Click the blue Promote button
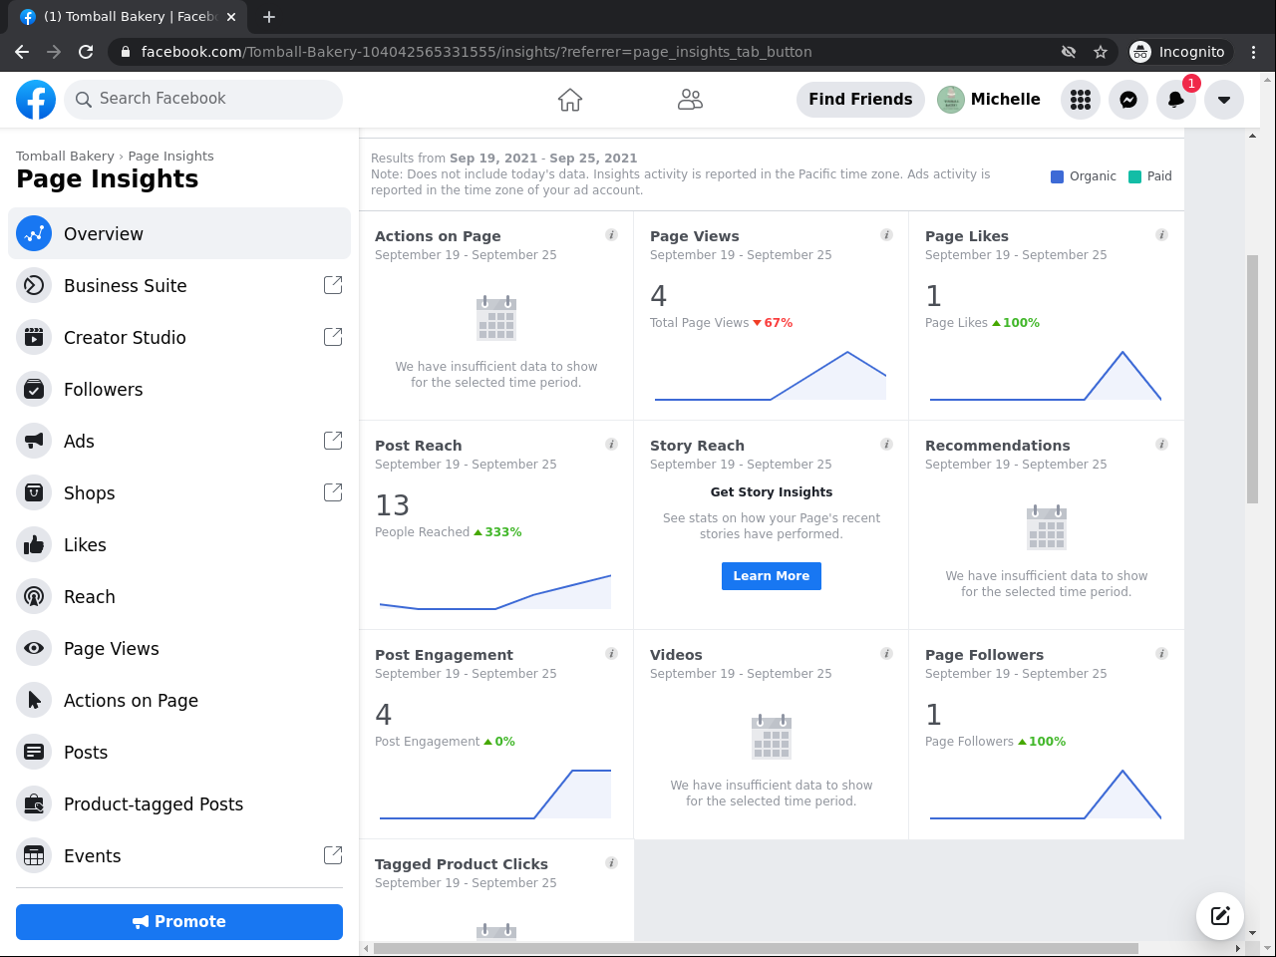Image resolution: width=1276 pixels, height=957 pixels. tap(179, 922)
